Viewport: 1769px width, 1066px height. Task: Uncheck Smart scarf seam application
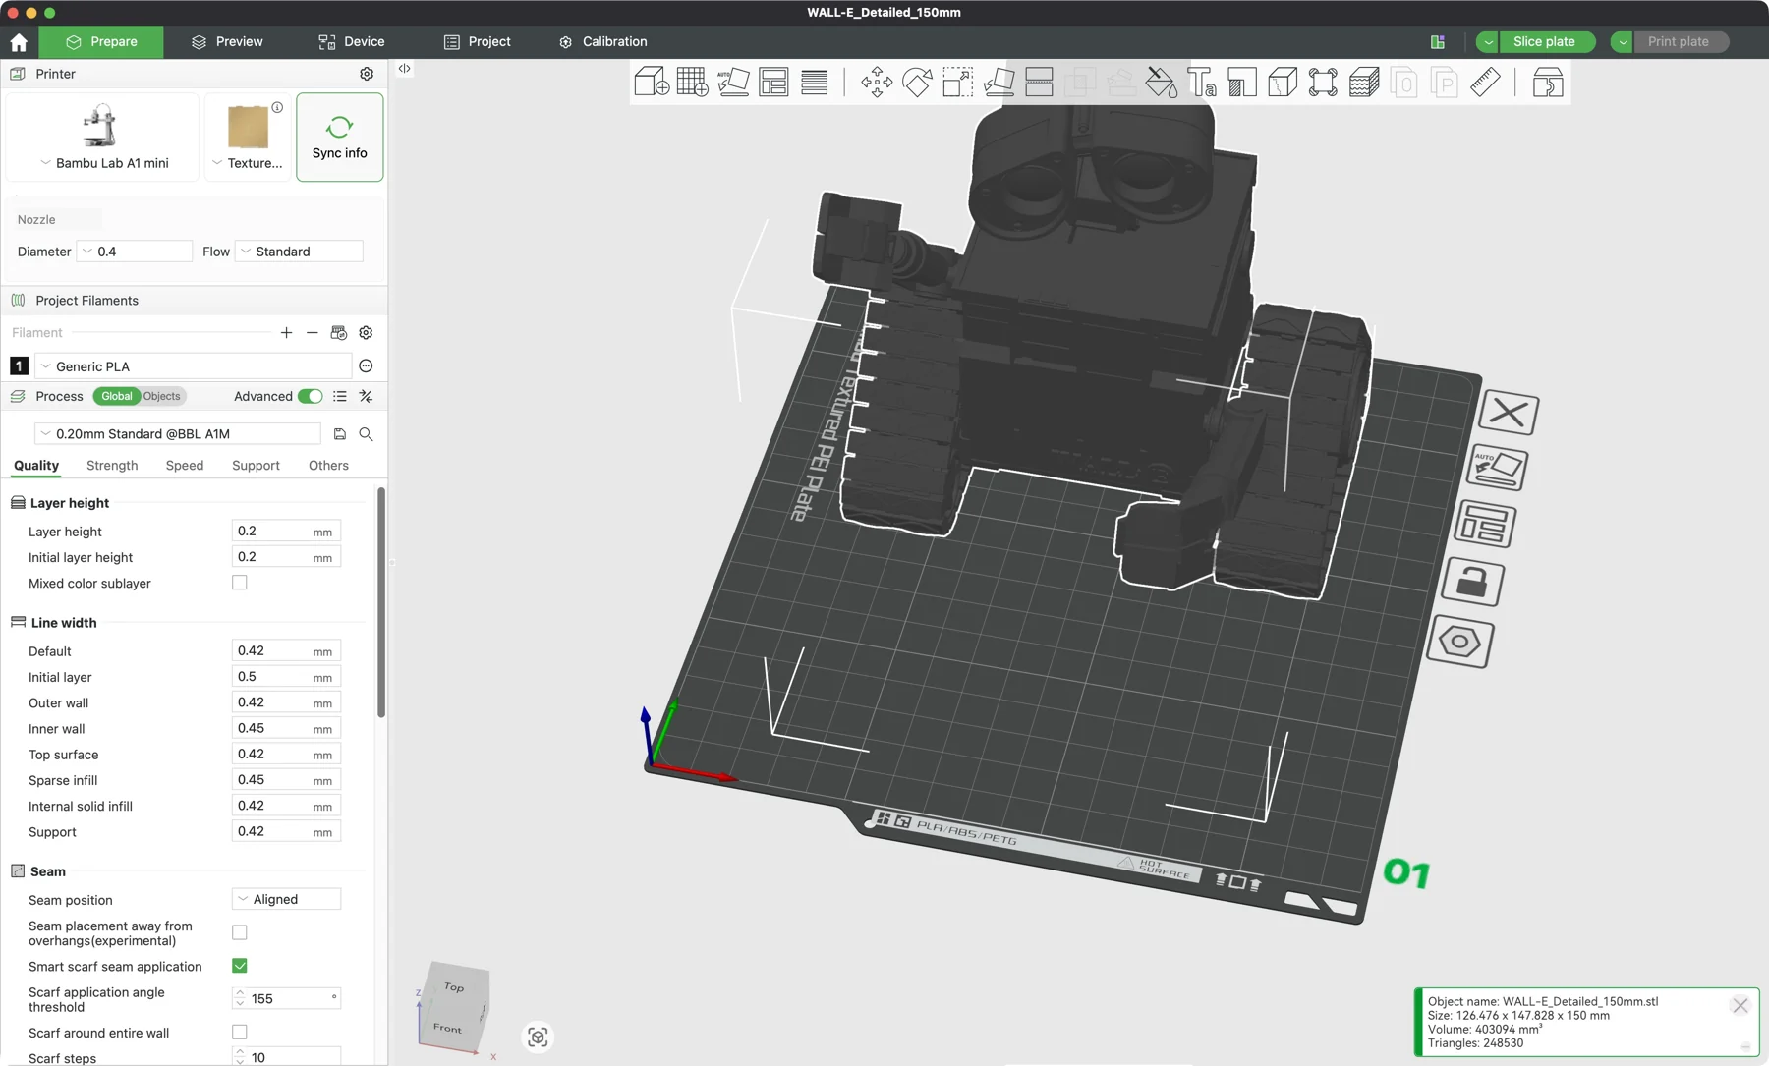point(240,966)
